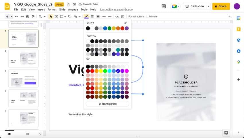Viewport: 244px width, 138px height.
Task: Click the Transparent button
Action: [x=107, y=104]
